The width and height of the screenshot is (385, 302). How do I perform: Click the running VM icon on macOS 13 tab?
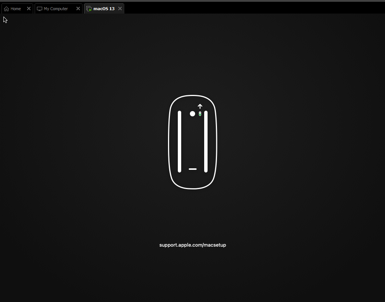coord(90,8)
